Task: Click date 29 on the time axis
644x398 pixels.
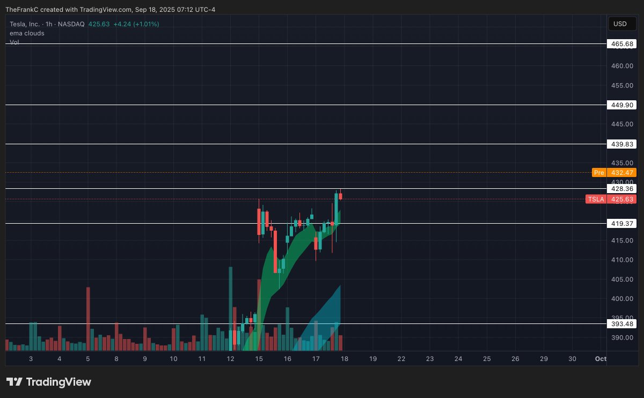Action: pos(544,359)
